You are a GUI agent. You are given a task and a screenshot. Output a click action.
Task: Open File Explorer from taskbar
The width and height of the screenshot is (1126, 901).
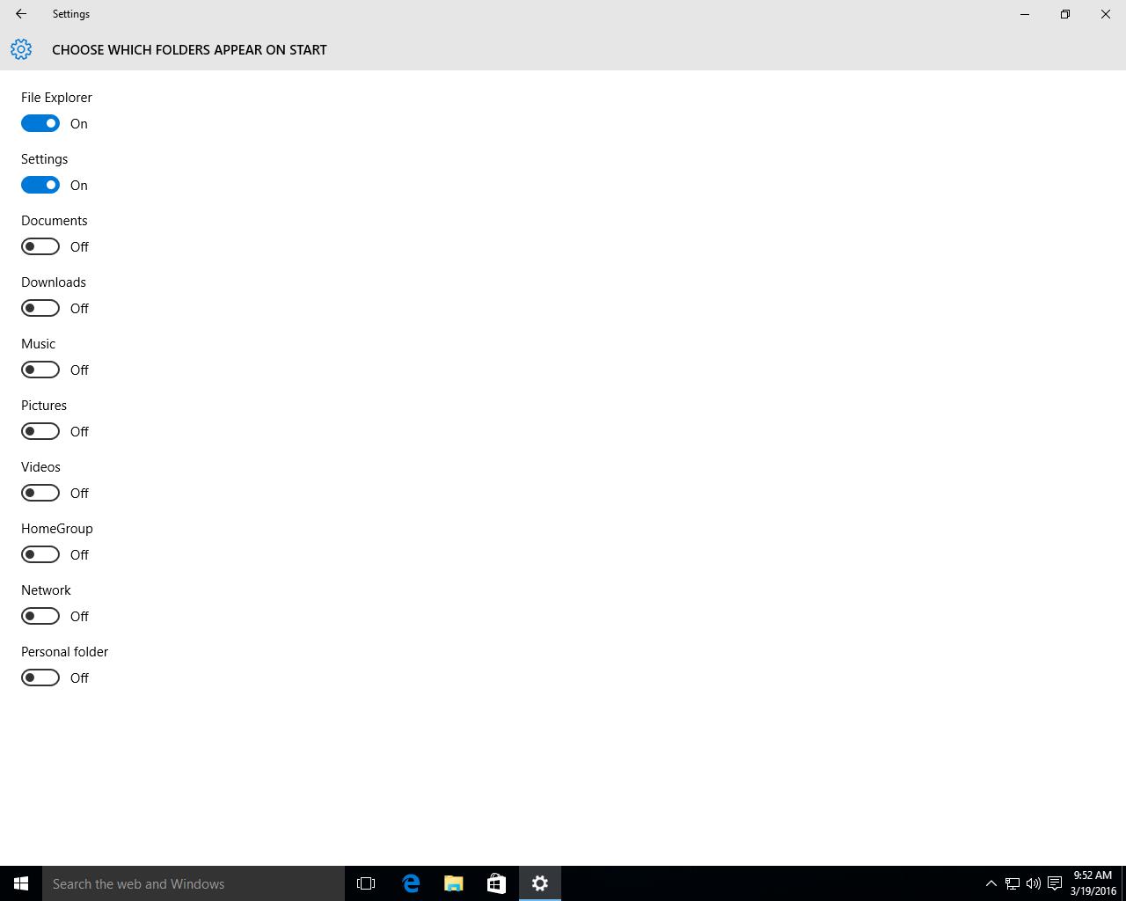point(454,883)
